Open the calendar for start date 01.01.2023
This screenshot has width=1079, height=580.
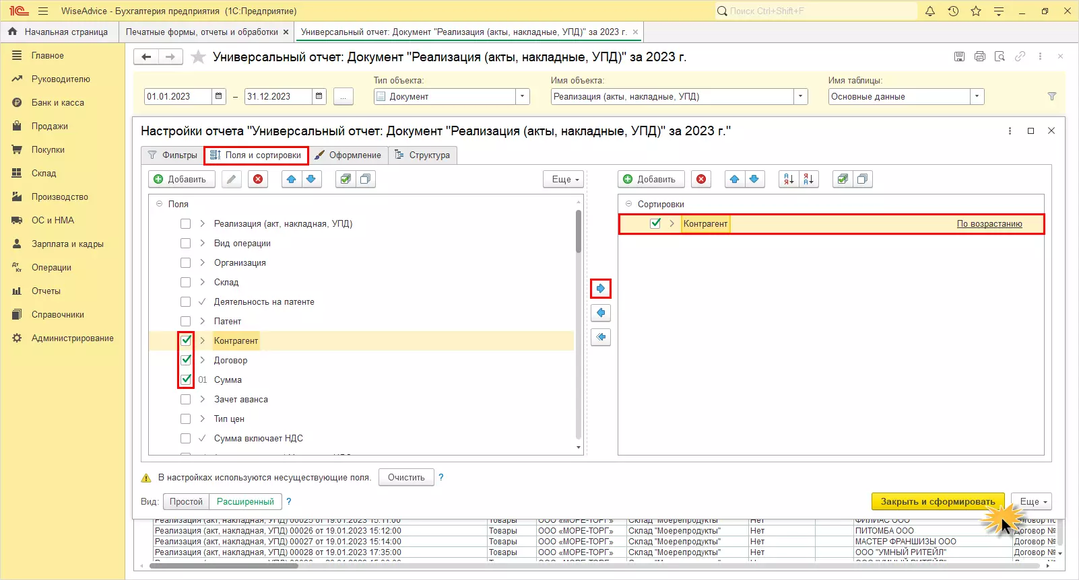coord(219,96)
